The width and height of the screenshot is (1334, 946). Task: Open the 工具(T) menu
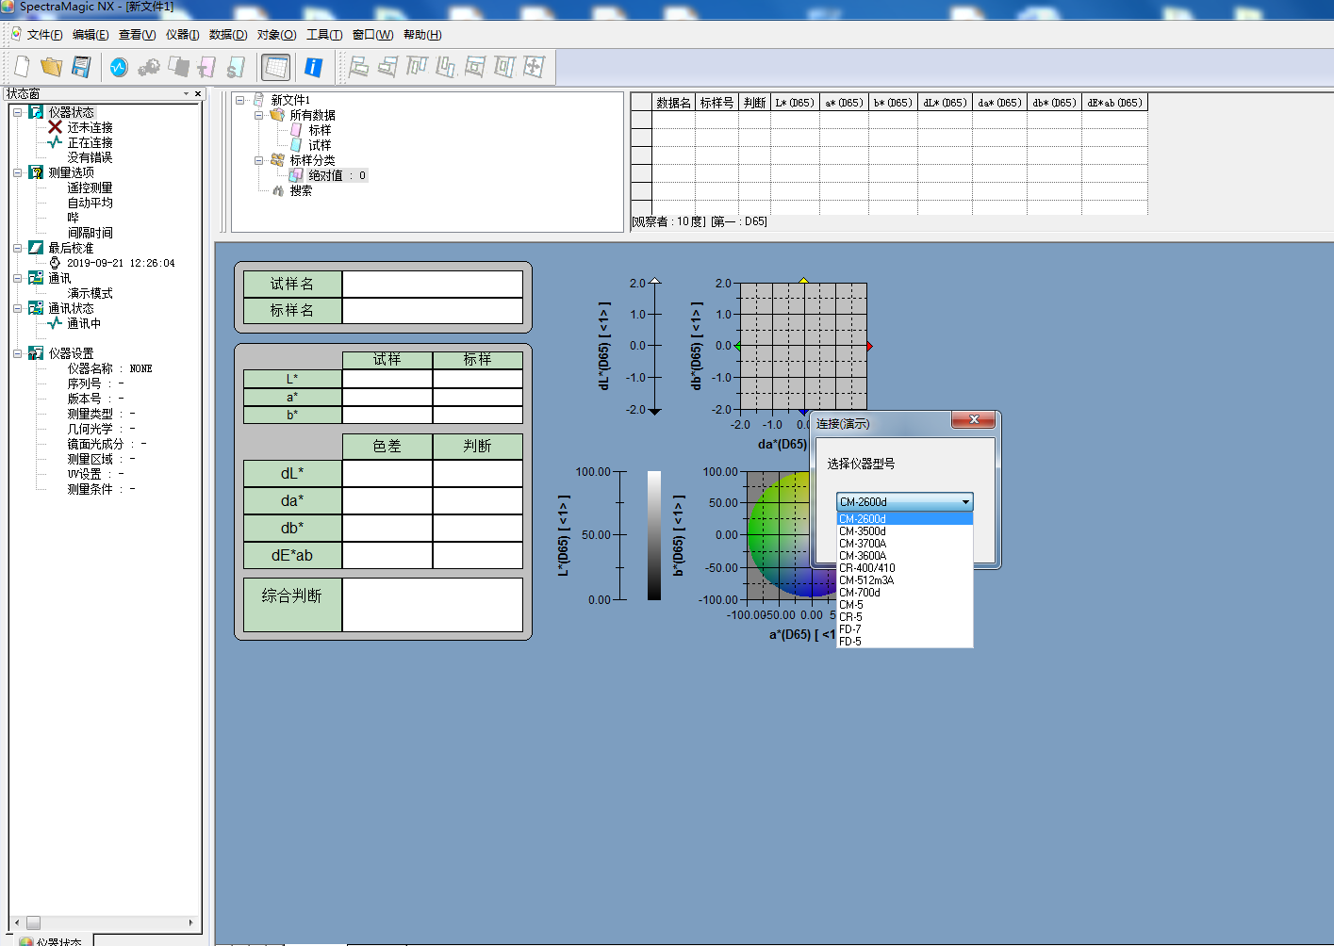324,35
